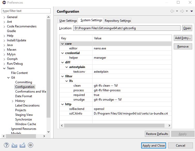Select Oomph in the tree
195x151 pixels.
click(x=12, y=59)
